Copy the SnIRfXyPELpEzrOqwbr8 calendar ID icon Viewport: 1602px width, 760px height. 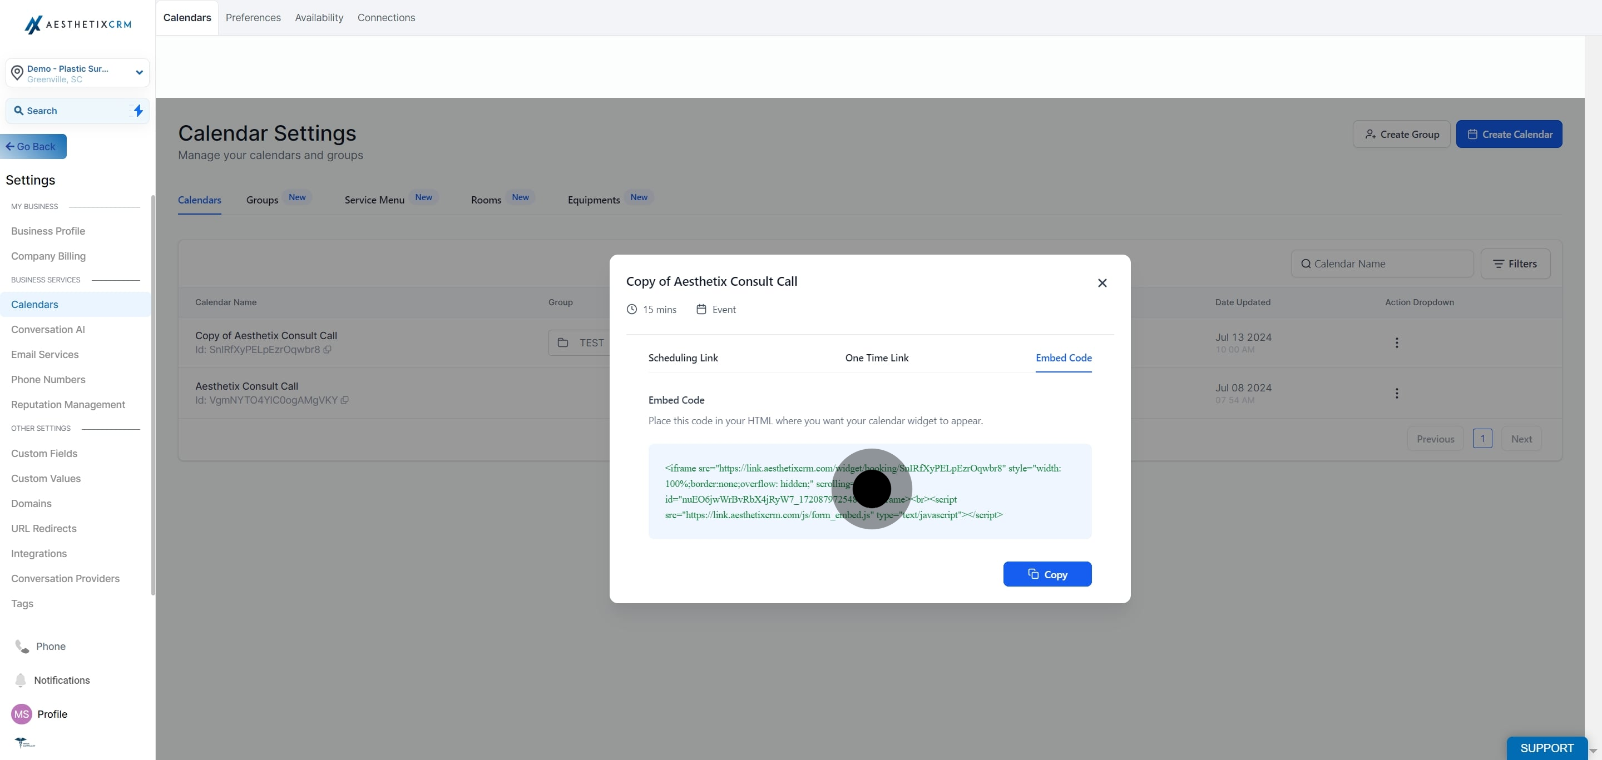coord(327,350)
